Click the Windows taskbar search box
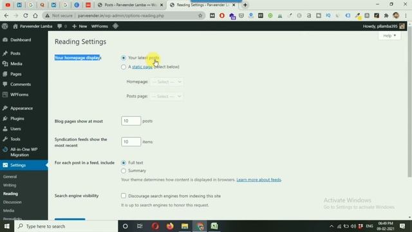Viewport: 412px width, 232px height. (66, 226)
